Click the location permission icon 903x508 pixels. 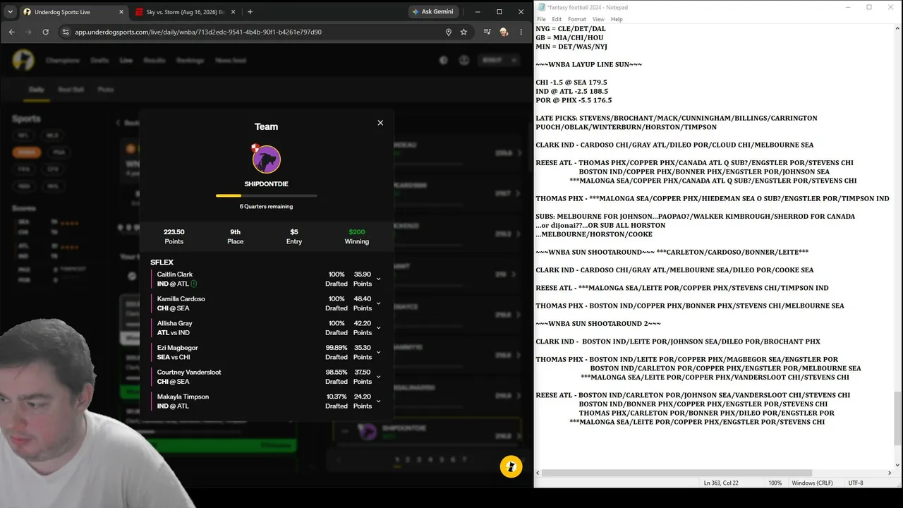click(449, 32)
